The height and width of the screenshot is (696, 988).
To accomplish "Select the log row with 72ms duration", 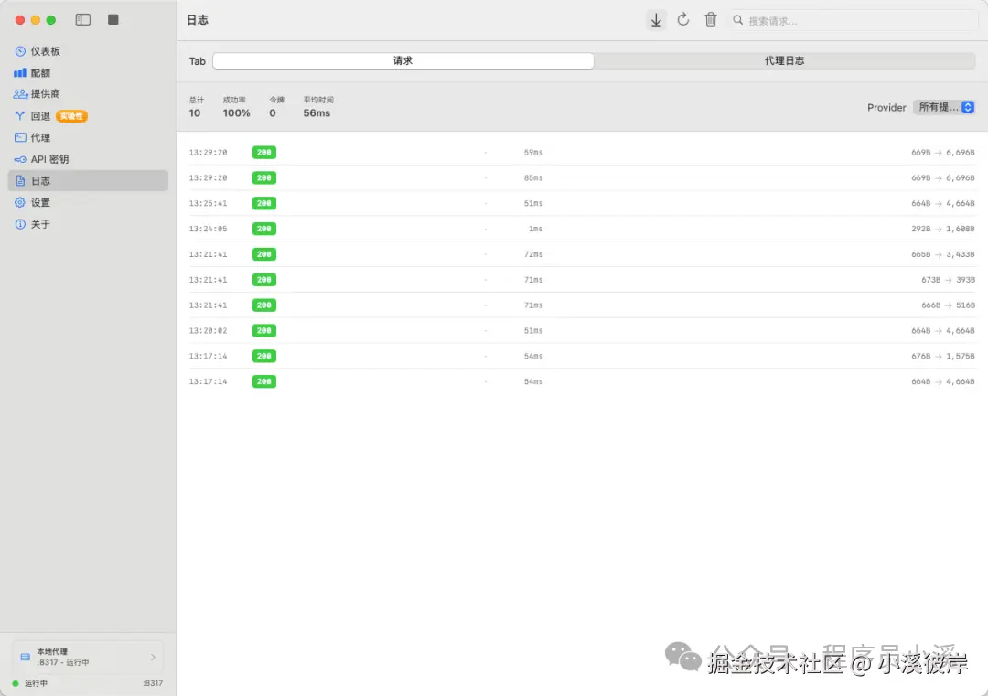I will (x=582, y=254).
